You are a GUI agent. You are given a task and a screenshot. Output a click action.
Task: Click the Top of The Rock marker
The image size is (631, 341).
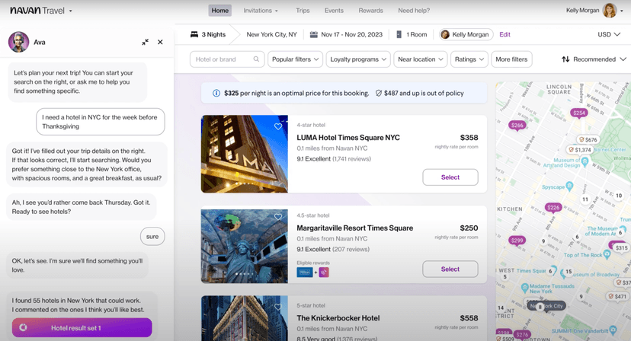coord(607,254)
